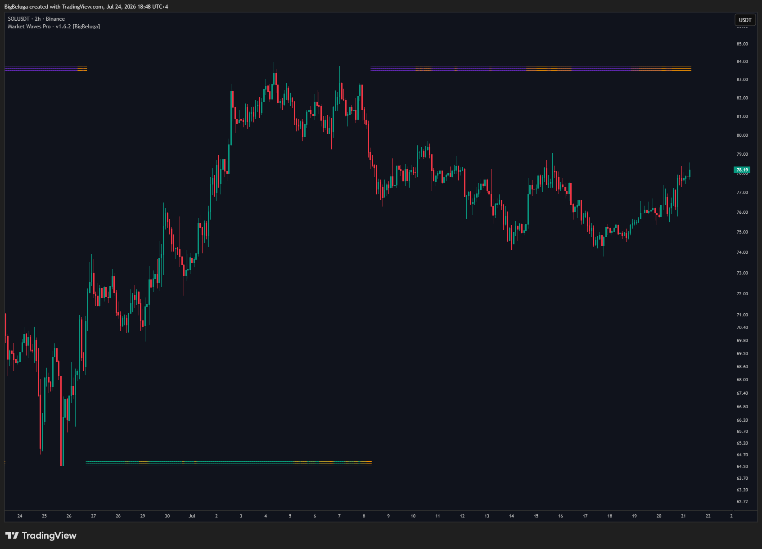This screenshot has width=762, height=549.
Task: Click the 69.20 price axis label
Action: (742, 354)
